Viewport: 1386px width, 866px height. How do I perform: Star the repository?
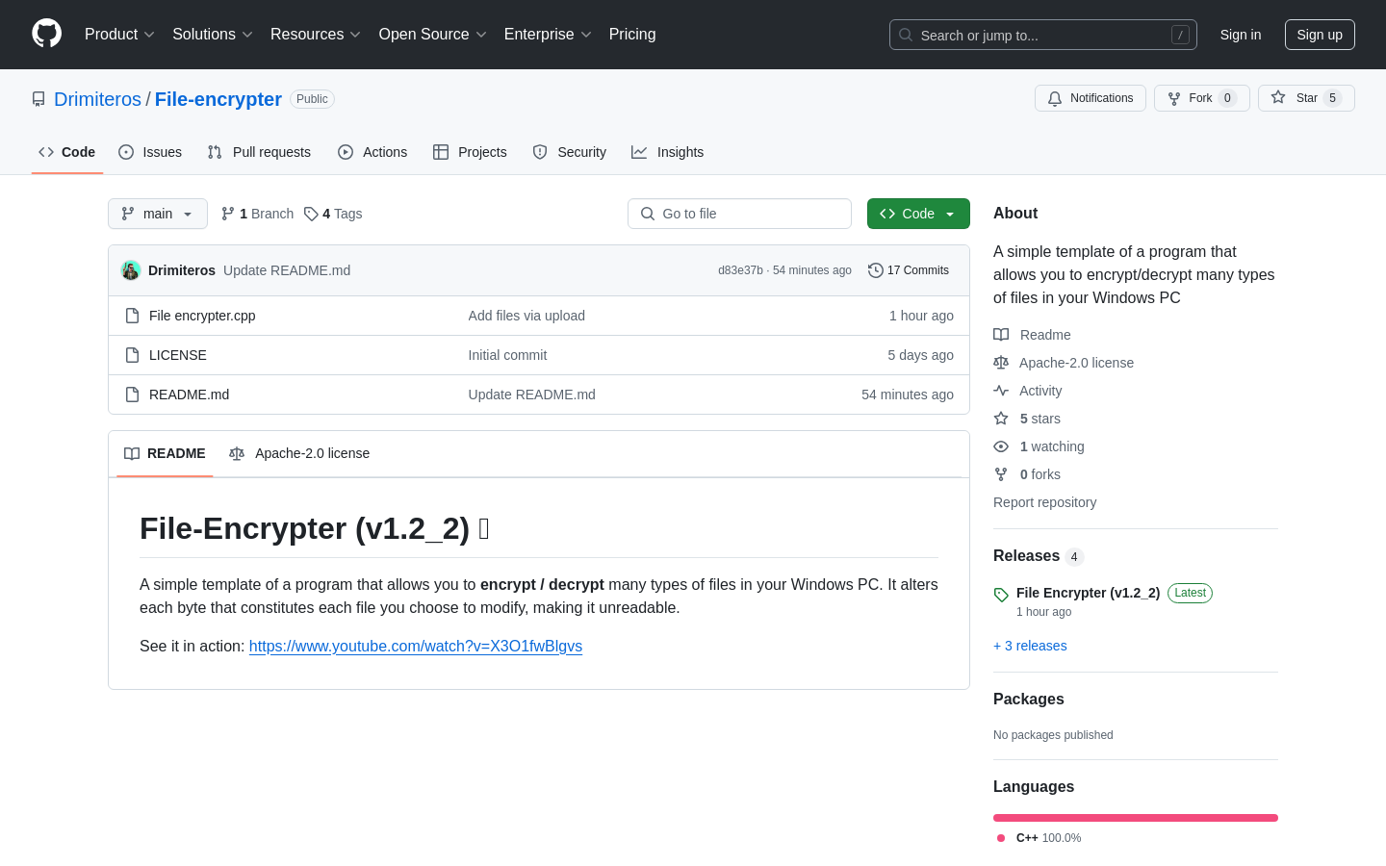pos(1306,98)
